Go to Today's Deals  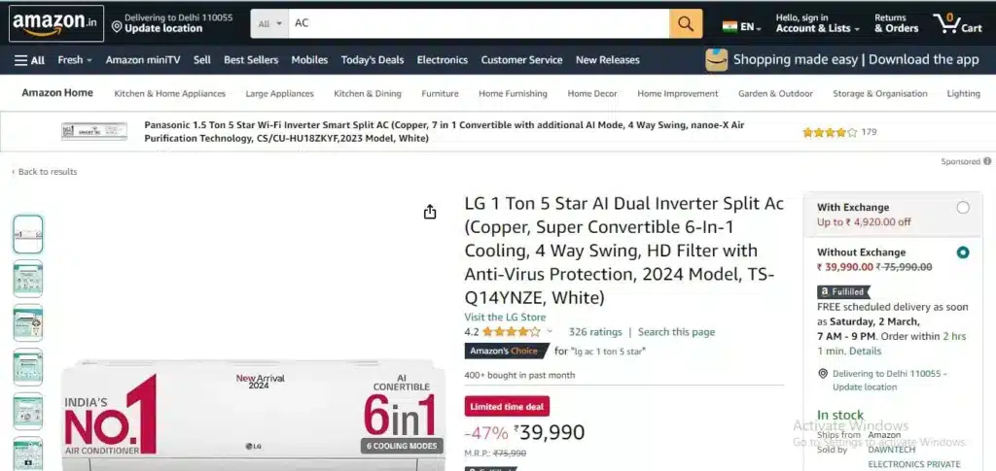[373, 60]
